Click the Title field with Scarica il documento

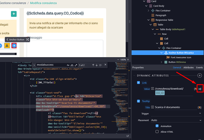[x=176, y=107]
